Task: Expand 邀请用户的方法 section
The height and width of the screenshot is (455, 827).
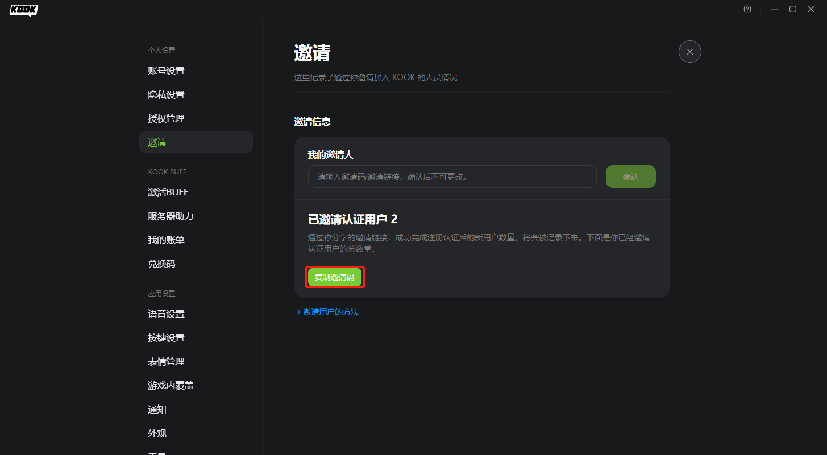Action: [x=328, y=312]
